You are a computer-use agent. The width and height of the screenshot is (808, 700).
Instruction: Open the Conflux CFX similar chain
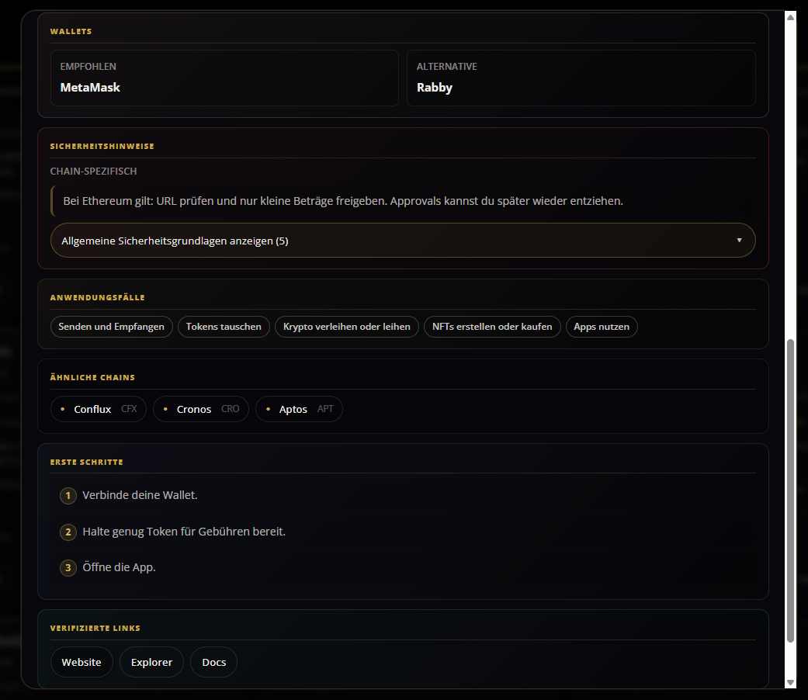(x=99, y=409)
